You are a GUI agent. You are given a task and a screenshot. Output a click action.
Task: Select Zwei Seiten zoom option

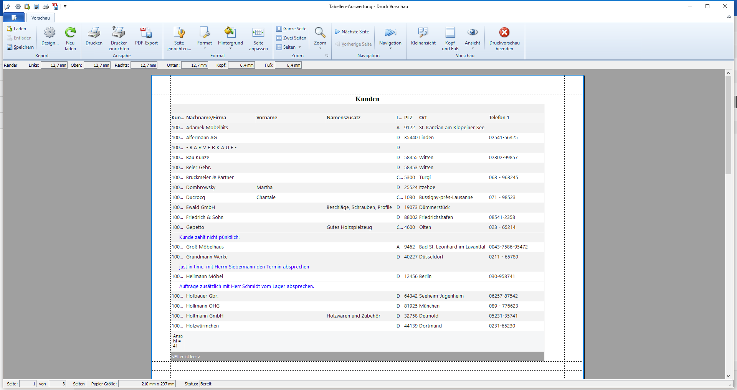[291, 38]
